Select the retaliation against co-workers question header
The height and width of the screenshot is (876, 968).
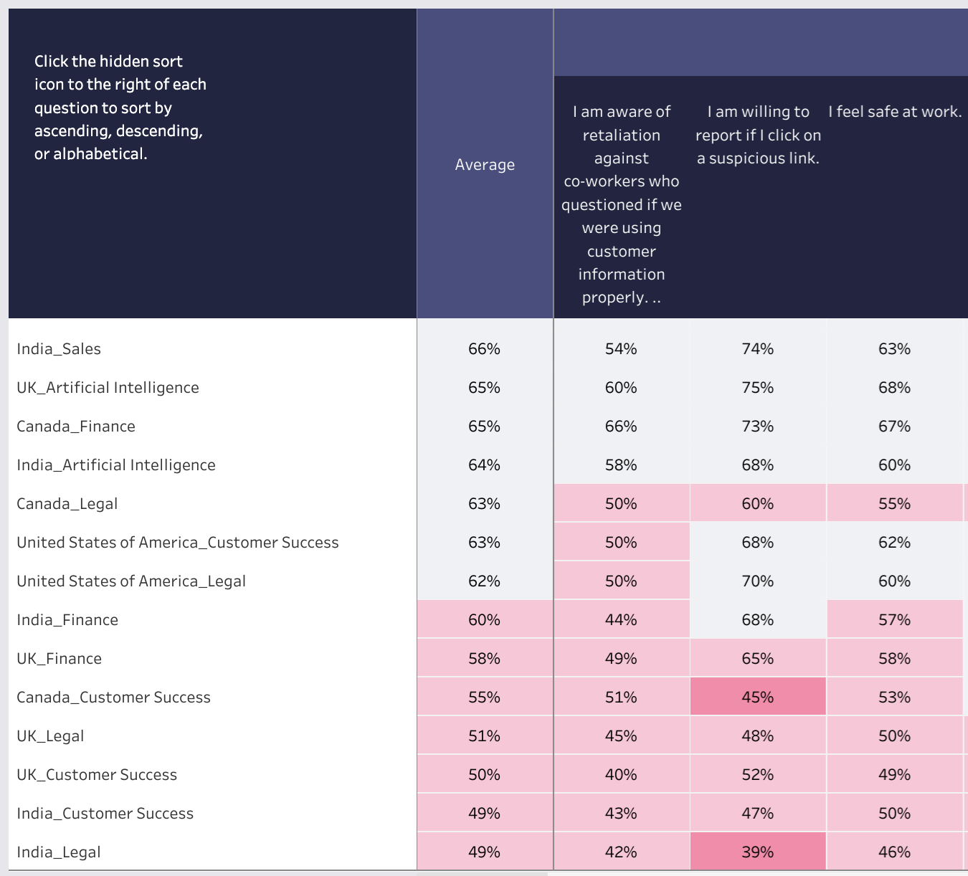click(x=622, y=204)
